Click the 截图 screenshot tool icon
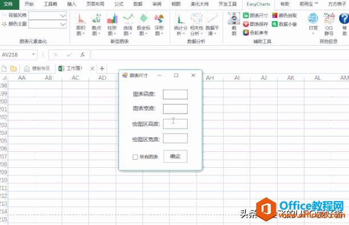Viewport: 349px width, 225px height. (234, 24)
